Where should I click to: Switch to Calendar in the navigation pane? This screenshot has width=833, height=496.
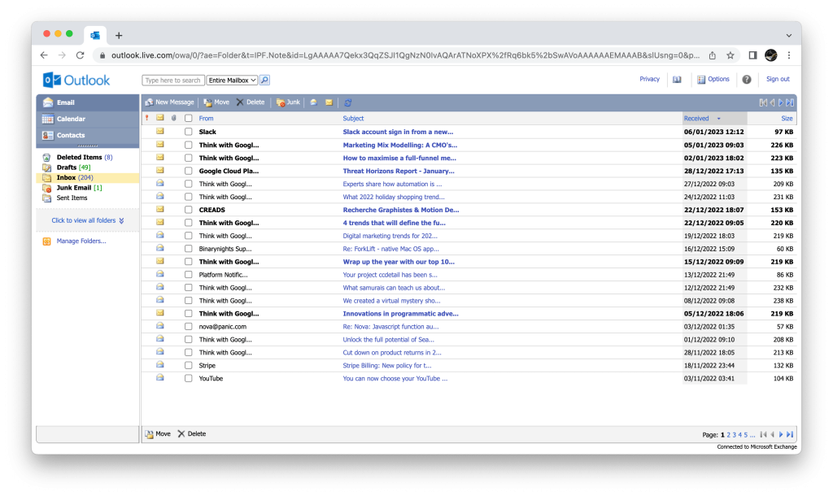click(71, 119)
